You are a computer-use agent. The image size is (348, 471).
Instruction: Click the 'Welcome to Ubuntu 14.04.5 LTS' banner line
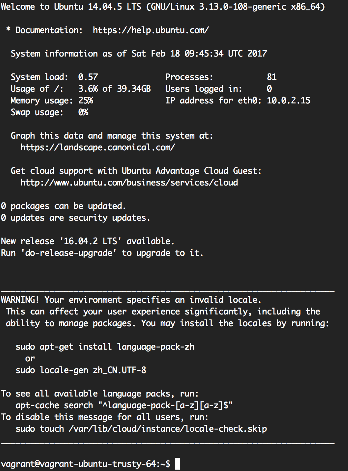point(163,7)
